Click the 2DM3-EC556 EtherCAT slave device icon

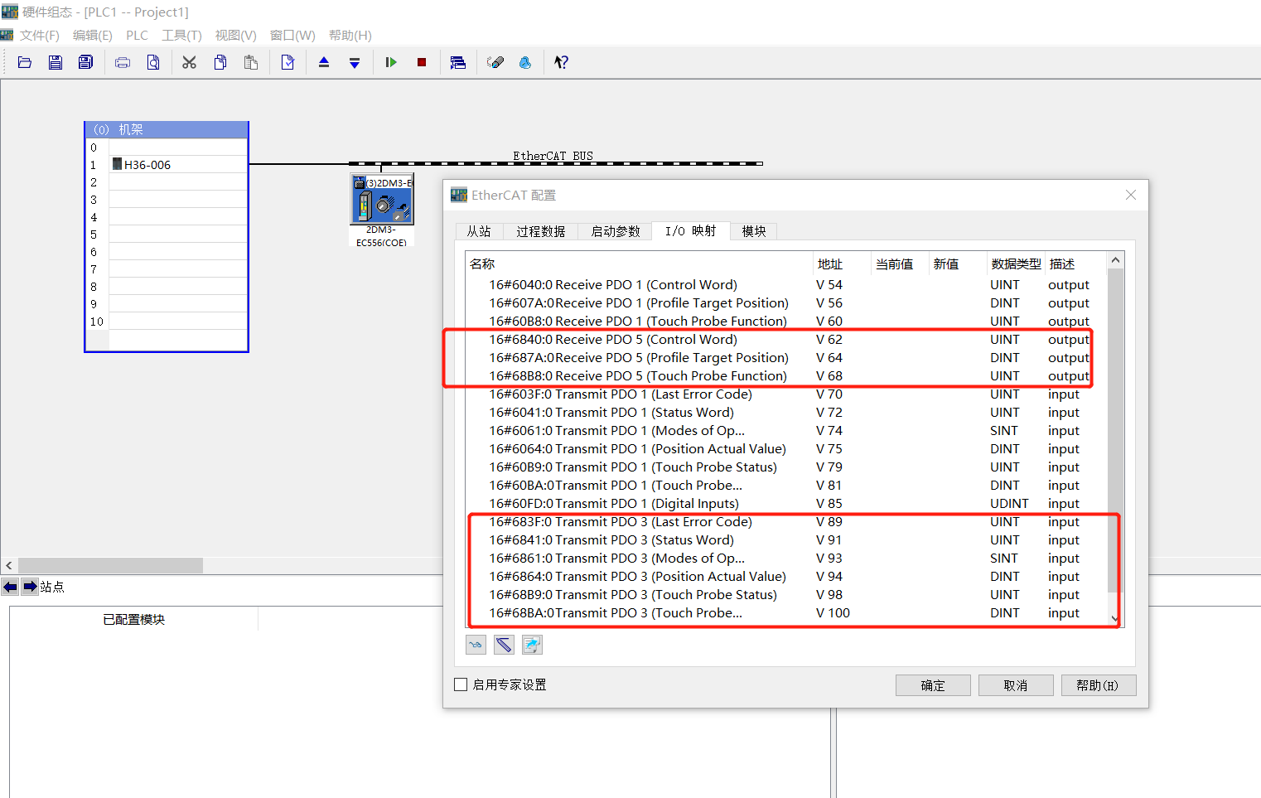tap(382, 200)
